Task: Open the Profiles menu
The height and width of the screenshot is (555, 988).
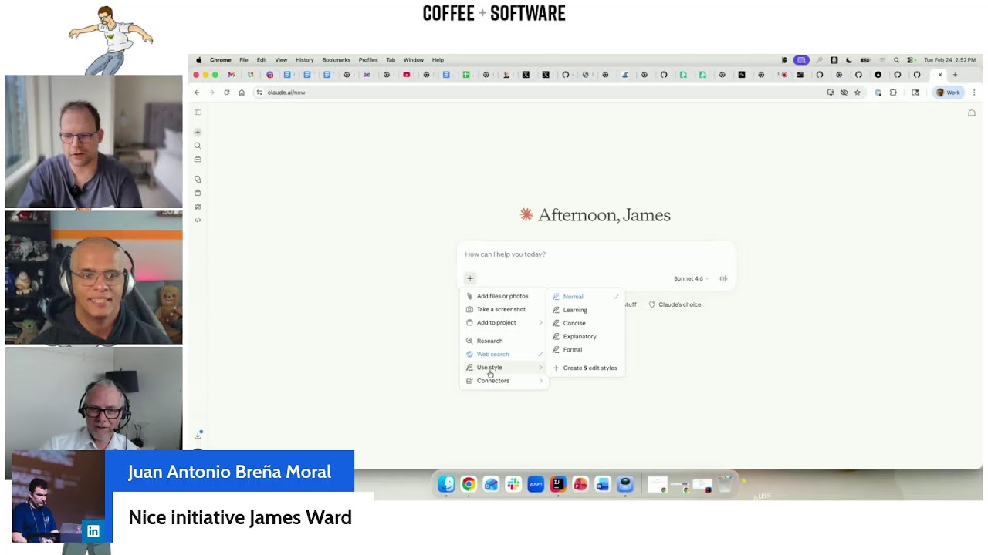Action: (368, 59)
